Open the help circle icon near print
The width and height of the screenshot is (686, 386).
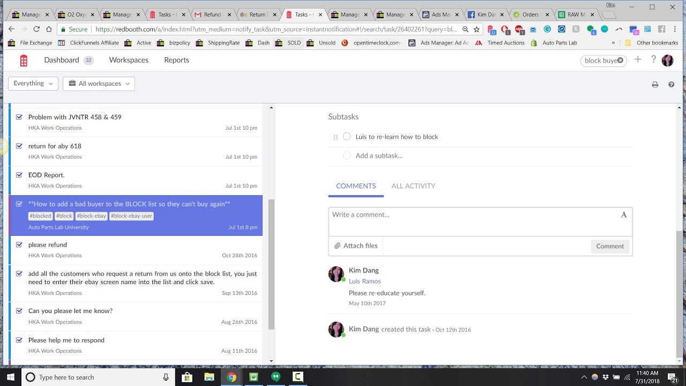point(671,84)
